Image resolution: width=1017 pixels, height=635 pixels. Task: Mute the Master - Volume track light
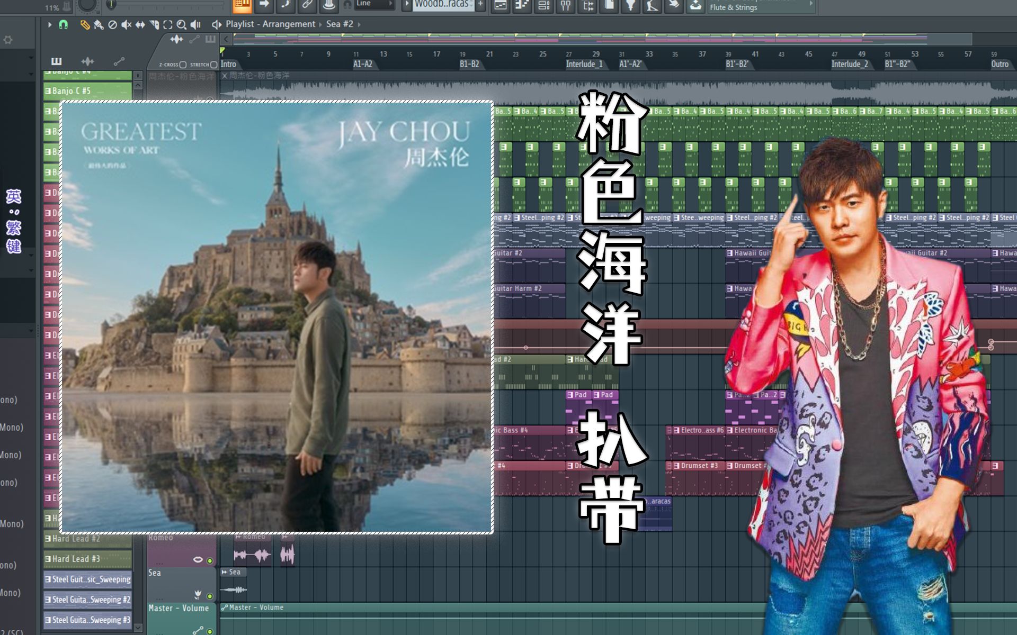pos(210,631)
